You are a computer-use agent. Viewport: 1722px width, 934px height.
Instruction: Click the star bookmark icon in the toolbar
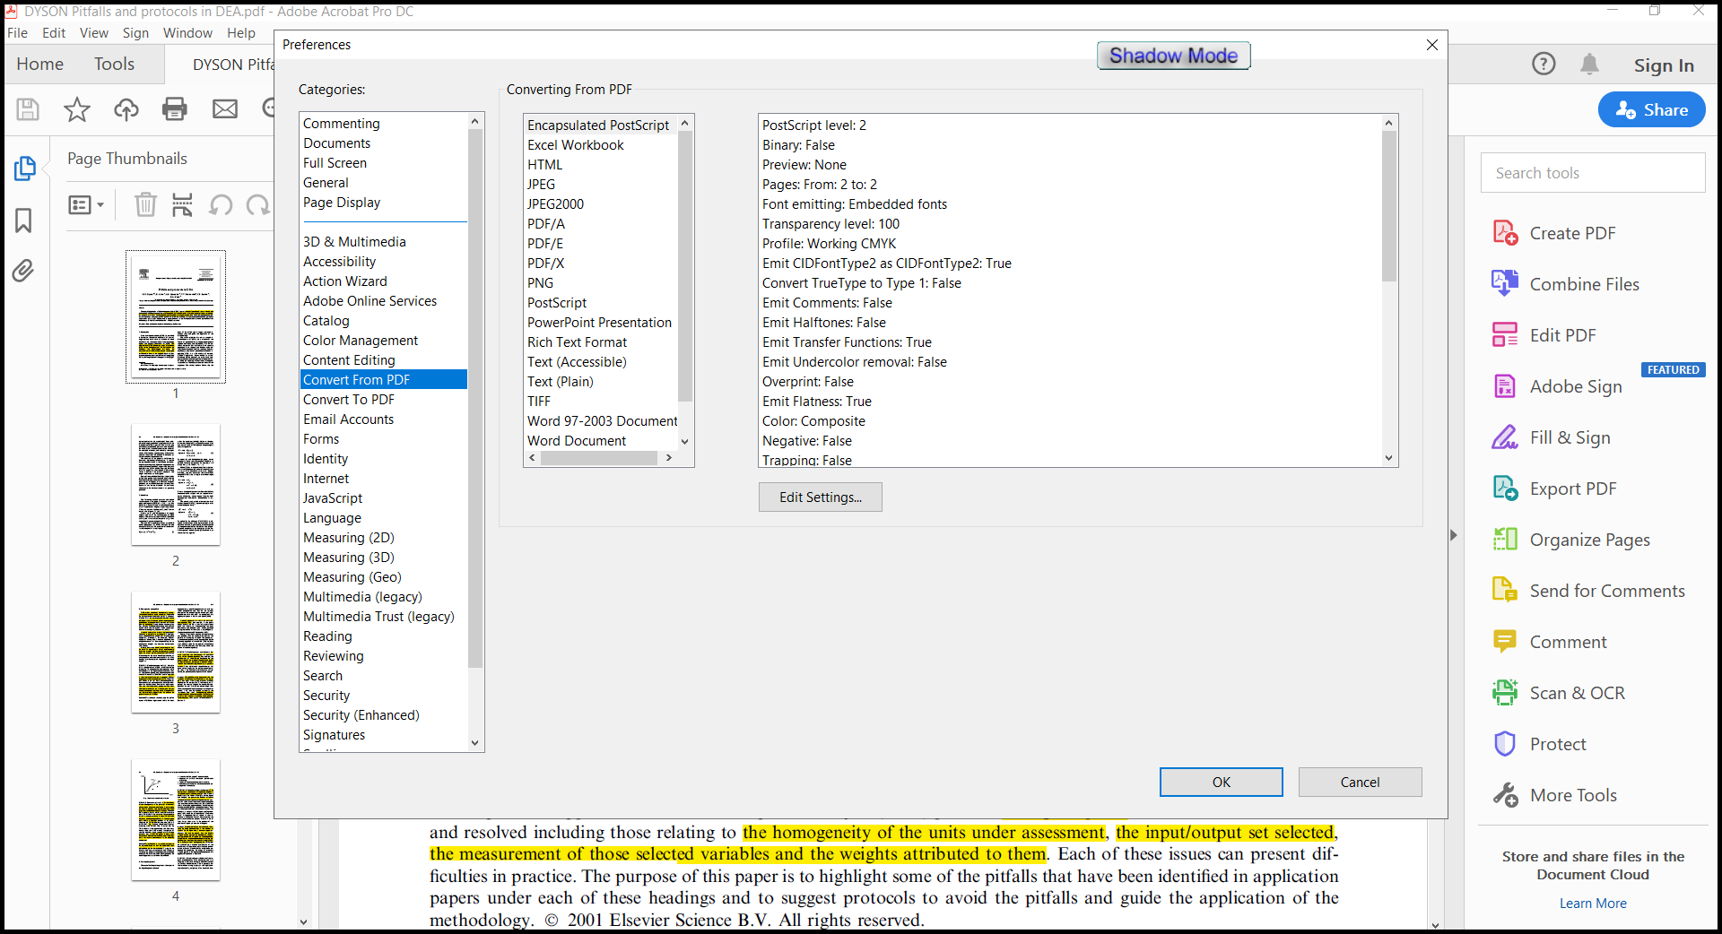(x=77, y=109)
